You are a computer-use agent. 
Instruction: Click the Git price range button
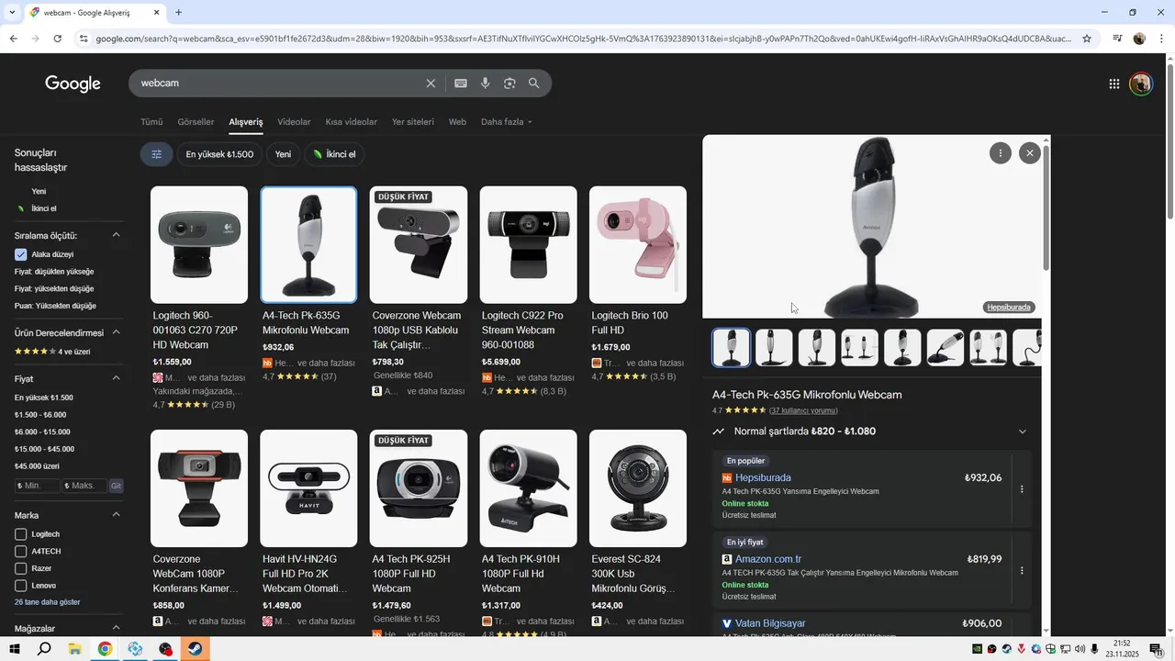[116, 486]
